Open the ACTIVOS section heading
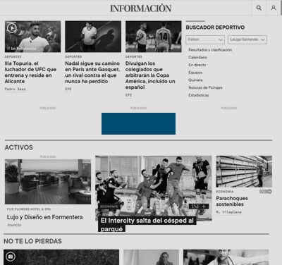 (x=19, y=147)
